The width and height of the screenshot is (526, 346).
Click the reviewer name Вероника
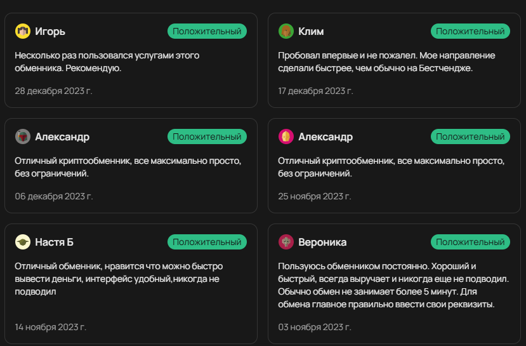322,242
